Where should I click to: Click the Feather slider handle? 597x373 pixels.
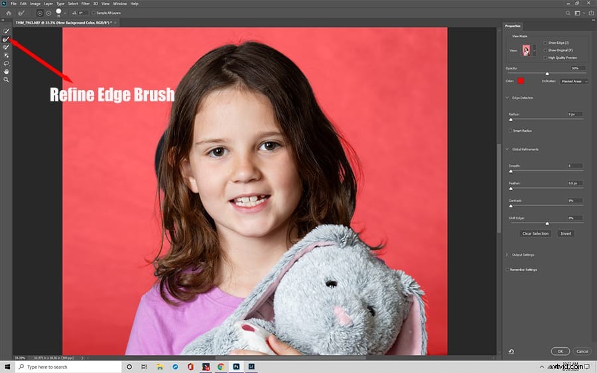click(x=511, y=189)
